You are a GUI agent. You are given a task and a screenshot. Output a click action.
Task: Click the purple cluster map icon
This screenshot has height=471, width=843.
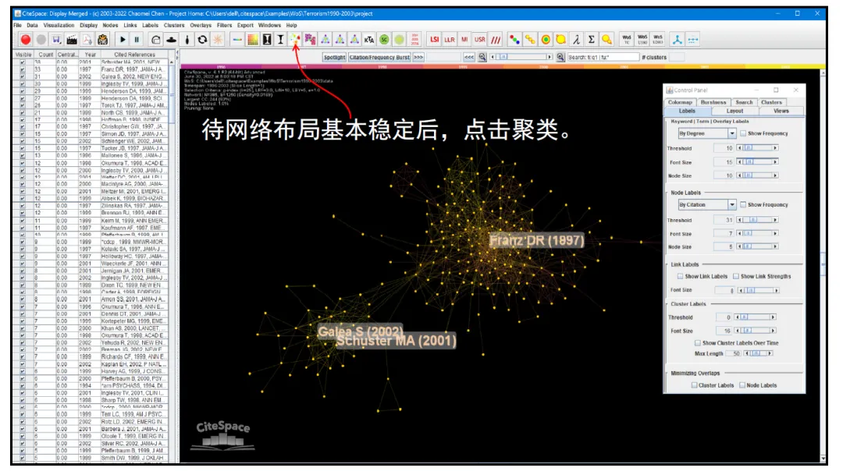(310, 39)
